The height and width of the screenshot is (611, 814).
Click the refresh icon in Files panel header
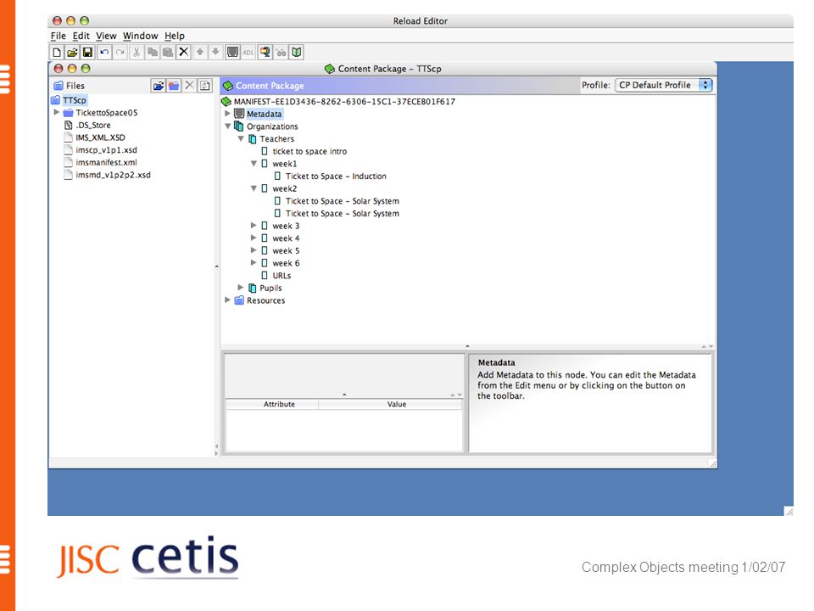[x=205, y=86]
